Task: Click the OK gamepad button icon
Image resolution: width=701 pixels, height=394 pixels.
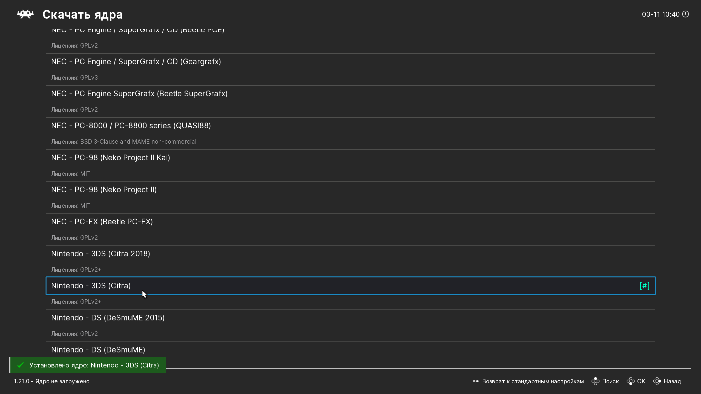Action: coord(630,381)
